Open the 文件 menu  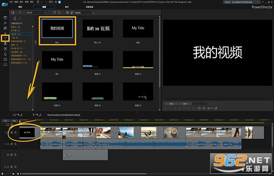tap(11, 2)
